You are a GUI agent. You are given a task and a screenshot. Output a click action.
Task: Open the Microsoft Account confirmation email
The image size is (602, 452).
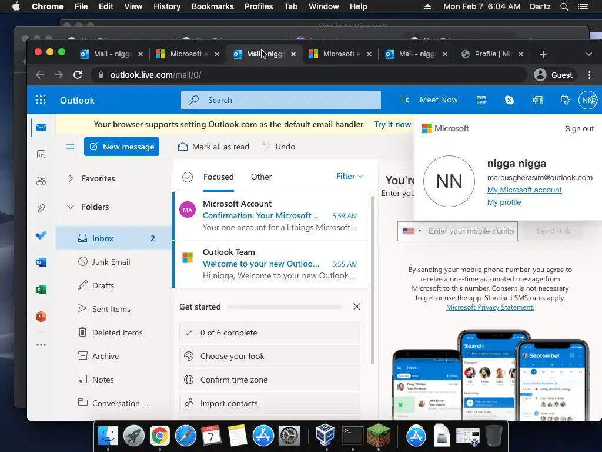click(270, 216)
